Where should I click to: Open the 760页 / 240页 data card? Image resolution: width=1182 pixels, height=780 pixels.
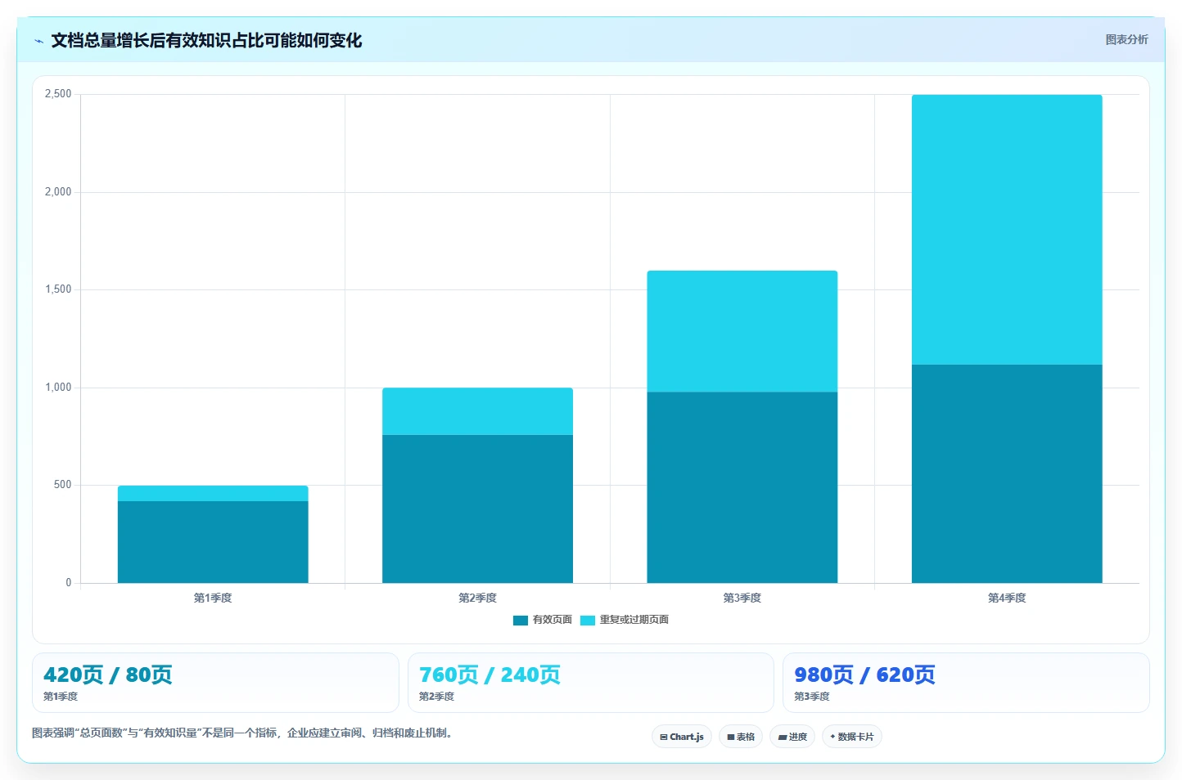pyautogui.click(x=591, y=683)
